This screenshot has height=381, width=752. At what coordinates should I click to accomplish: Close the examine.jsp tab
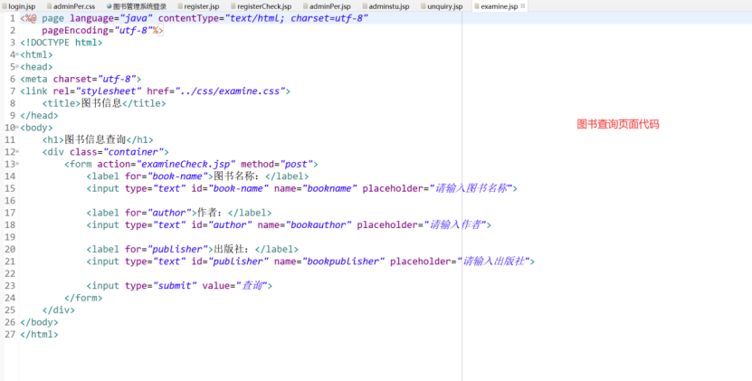(x=523, y=5)
